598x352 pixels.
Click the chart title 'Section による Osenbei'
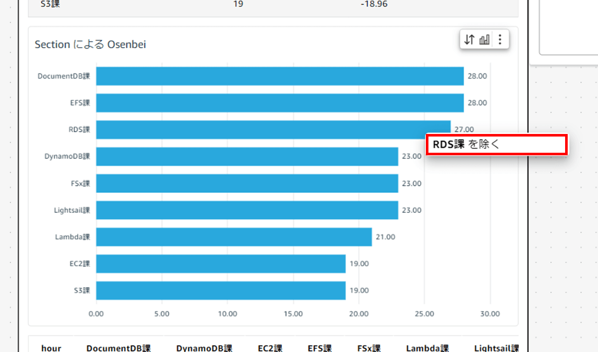pos(90,44)
